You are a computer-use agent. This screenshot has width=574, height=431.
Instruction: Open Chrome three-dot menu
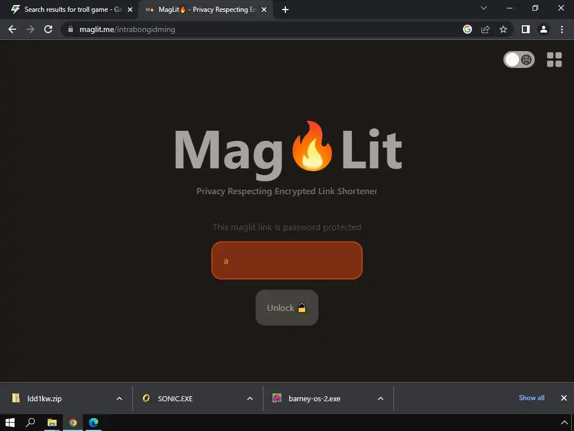click(562, 29)
